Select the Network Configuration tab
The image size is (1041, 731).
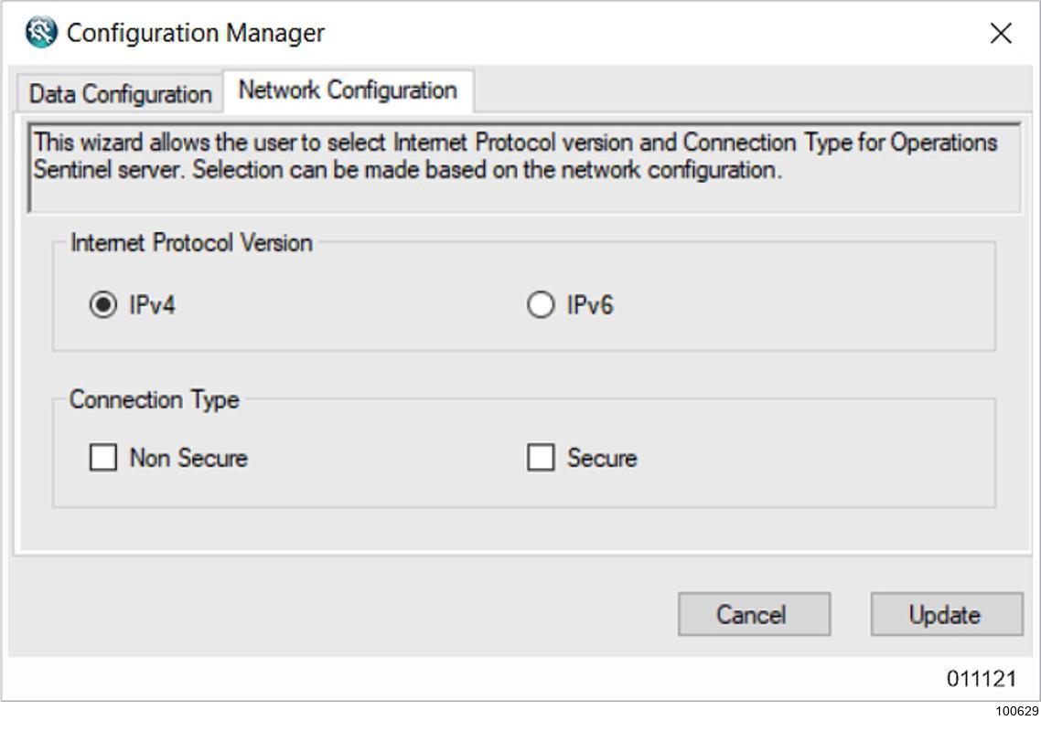348,90
